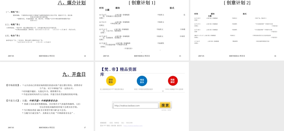Select the 九、开盘日 slide title
This screenshot has width=284, height=131.
[x=74, y=74]
